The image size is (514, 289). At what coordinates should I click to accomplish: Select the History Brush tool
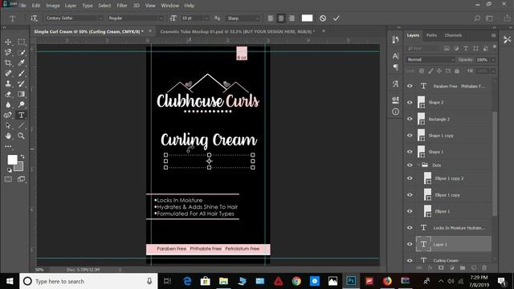pos(22,83)
